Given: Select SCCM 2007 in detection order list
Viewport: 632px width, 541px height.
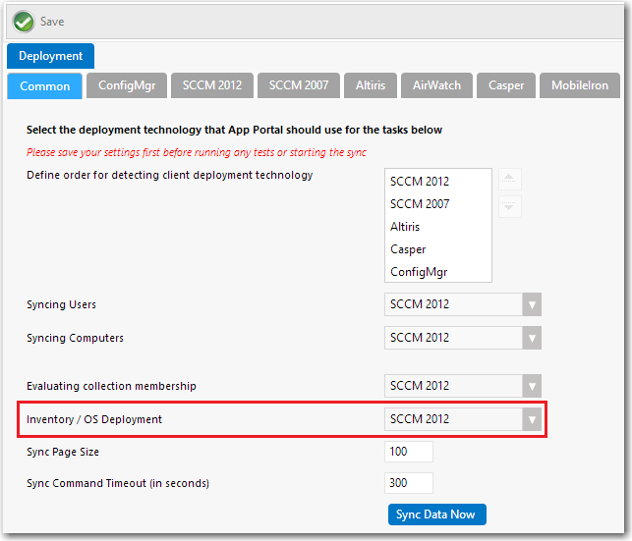Looking at the screenshot, I should pyautogui.click(x=420, y=203).
